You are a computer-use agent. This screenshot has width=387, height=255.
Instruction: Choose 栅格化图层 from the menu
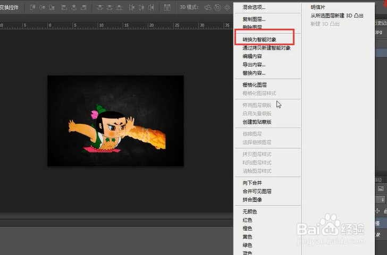[255, 85]
